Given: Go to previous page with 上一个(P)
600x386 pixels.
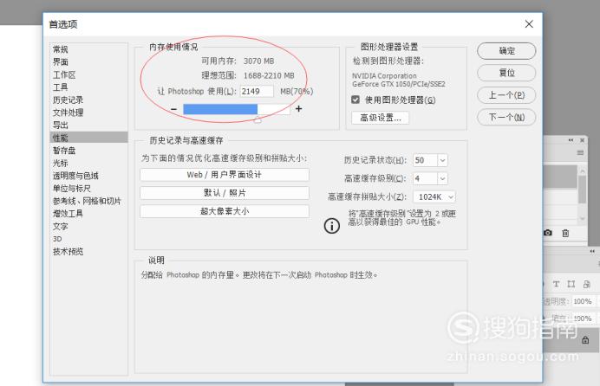Looking at the screenshot, I should tap(506, 95).
